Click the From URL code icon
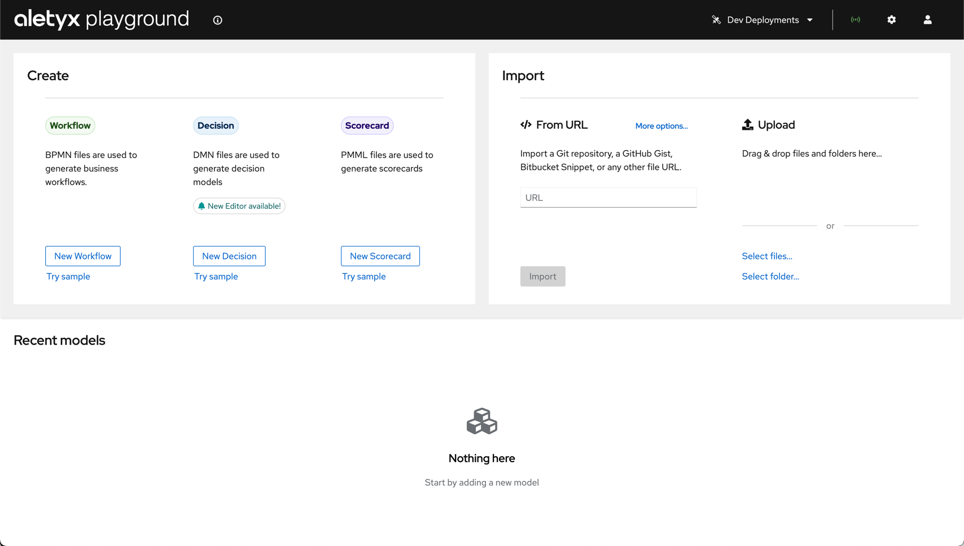Image resolution: width=964 pixels, height=546 pixels. pos(526,125)
